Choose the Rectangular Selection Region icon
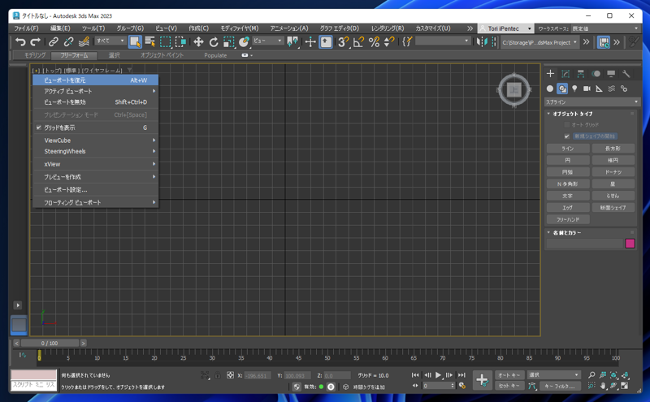This screenshot has width=650, height=402. point(166,42)
